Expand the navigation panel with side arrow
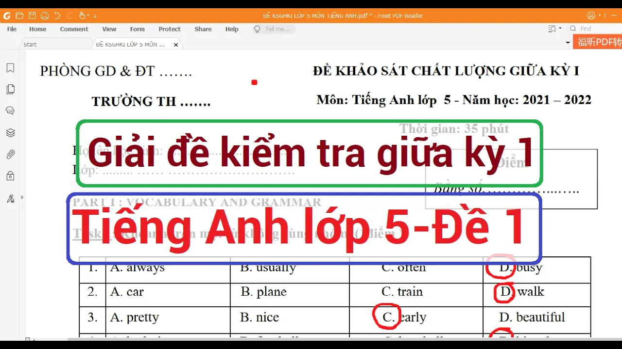Screen dimensions: 622x349 coord(22,197)
